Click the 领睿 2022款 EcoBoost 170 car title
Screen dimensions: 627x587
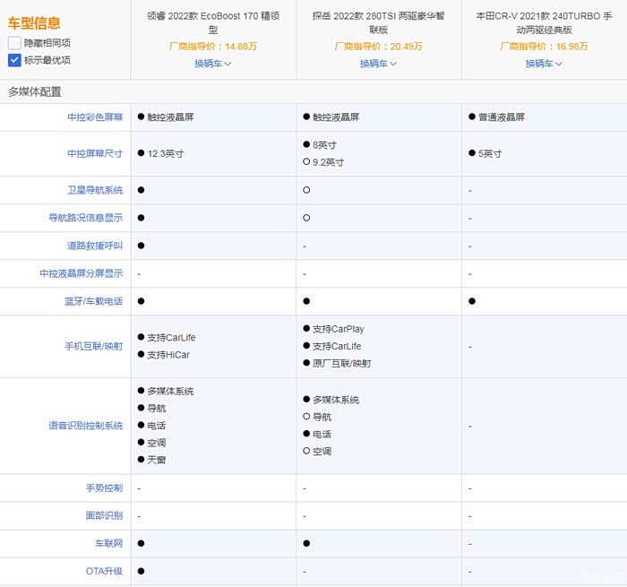coord(213,22)
